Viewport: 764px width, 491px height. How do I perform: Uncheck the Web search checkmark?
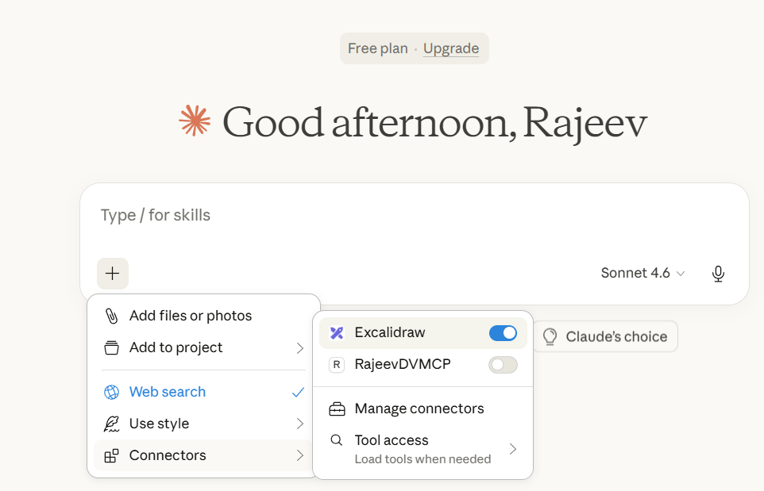point(298,392)
